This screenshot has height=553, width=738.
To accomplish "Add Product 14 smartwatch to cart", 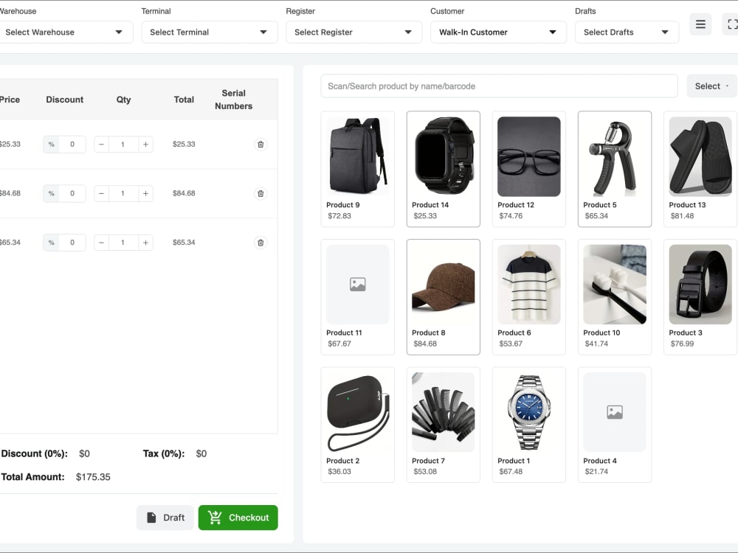I will [x=444, y=169].
